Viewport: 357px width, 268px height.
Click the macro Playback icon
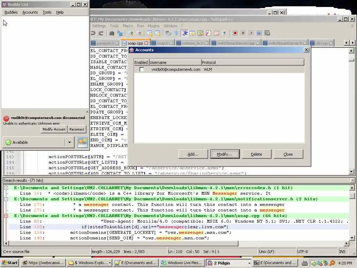click(x=251, y=33)
